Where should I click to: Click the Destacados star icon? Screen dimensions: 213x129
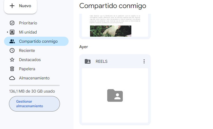[12, 60]
